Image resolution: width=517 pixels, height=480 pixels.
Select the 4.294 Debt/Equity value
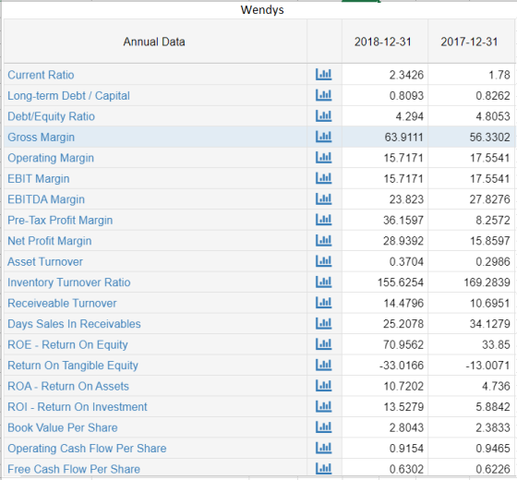pyautogui.click(x=409, y=116)
